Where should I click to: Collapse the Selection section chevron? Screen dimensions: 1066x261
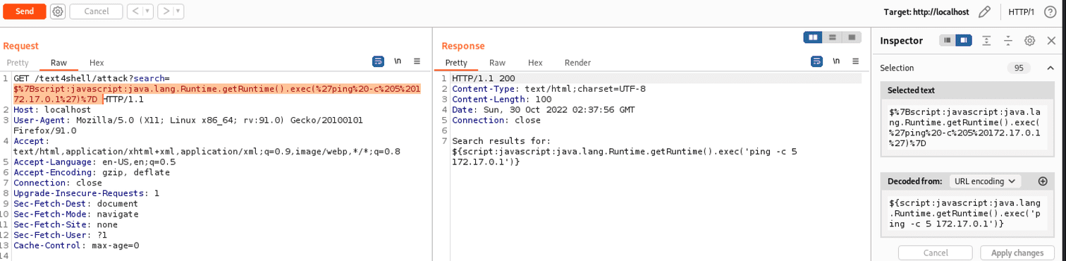coord(1050,68)
